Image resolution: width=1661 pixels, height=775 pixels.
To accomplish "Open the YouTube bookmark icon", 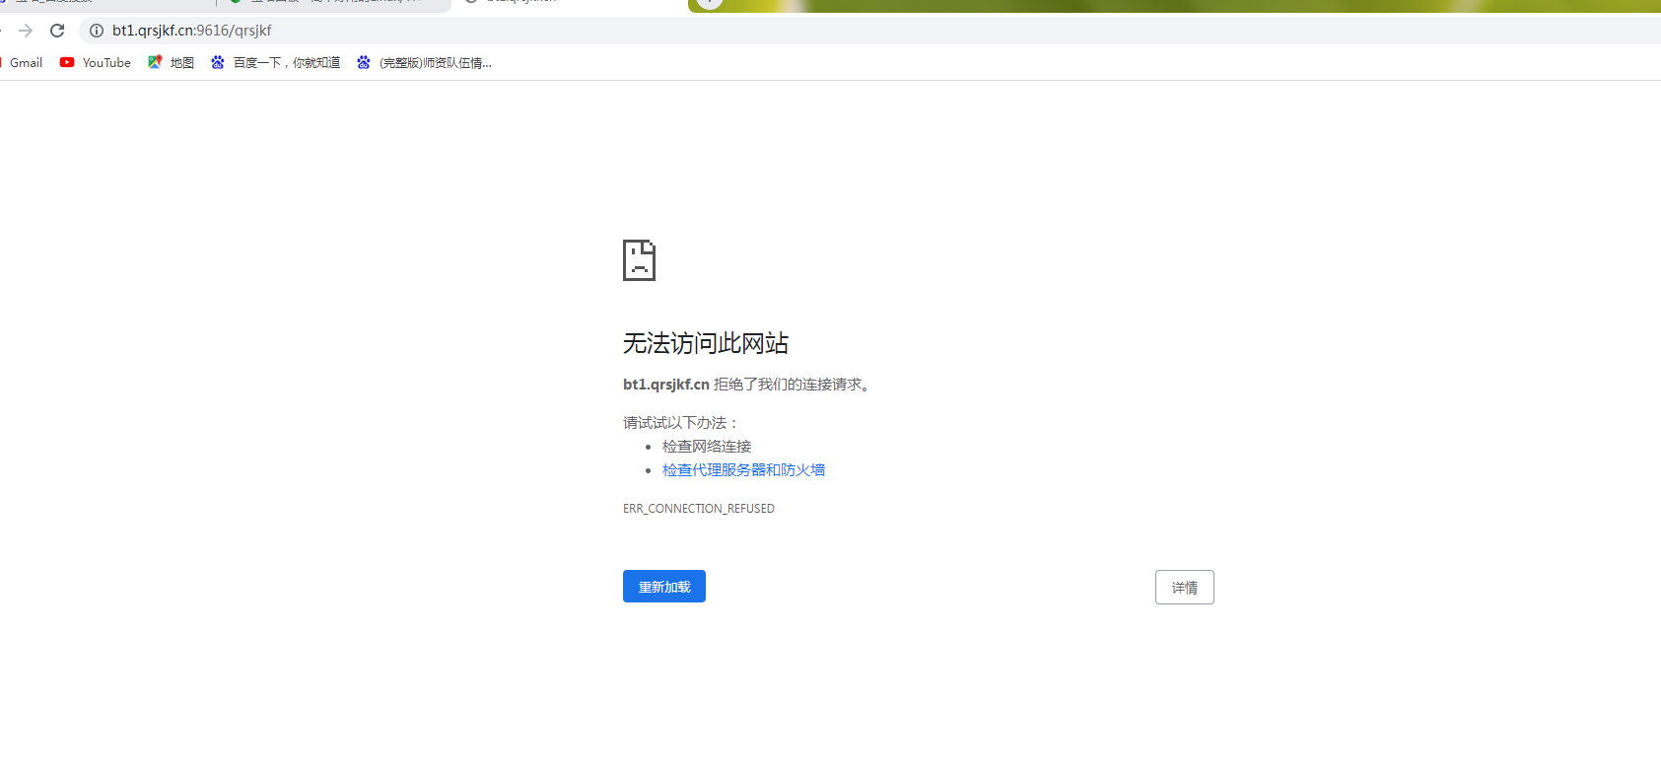I will coord(67,62).
